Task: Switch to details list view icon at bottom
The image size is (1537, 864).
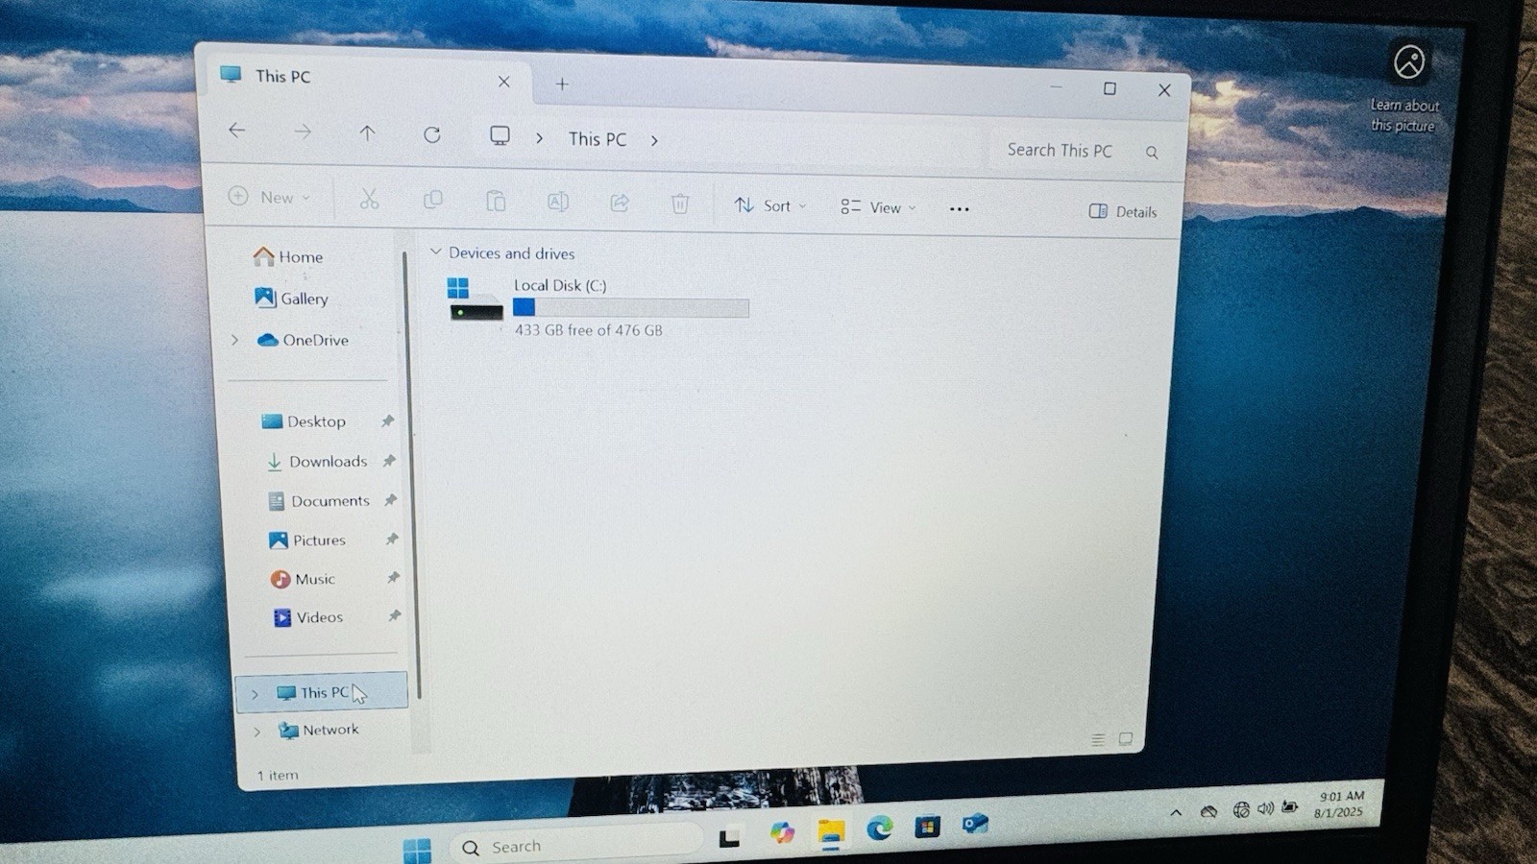Action: click(x=1098, y=739)
